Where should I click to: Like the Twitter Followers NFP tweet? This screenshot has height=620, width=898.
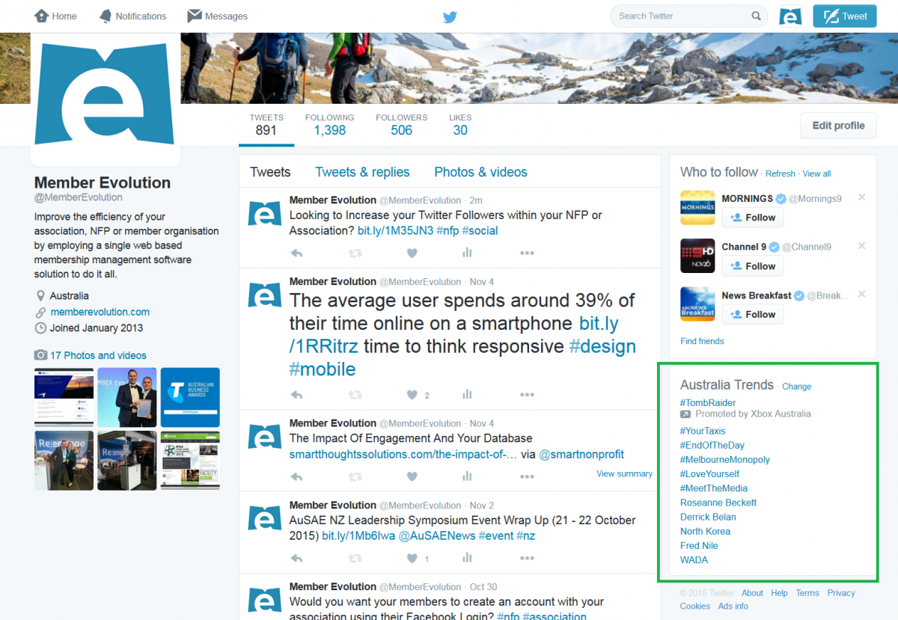pyautogui.click(x=412, y=253)
